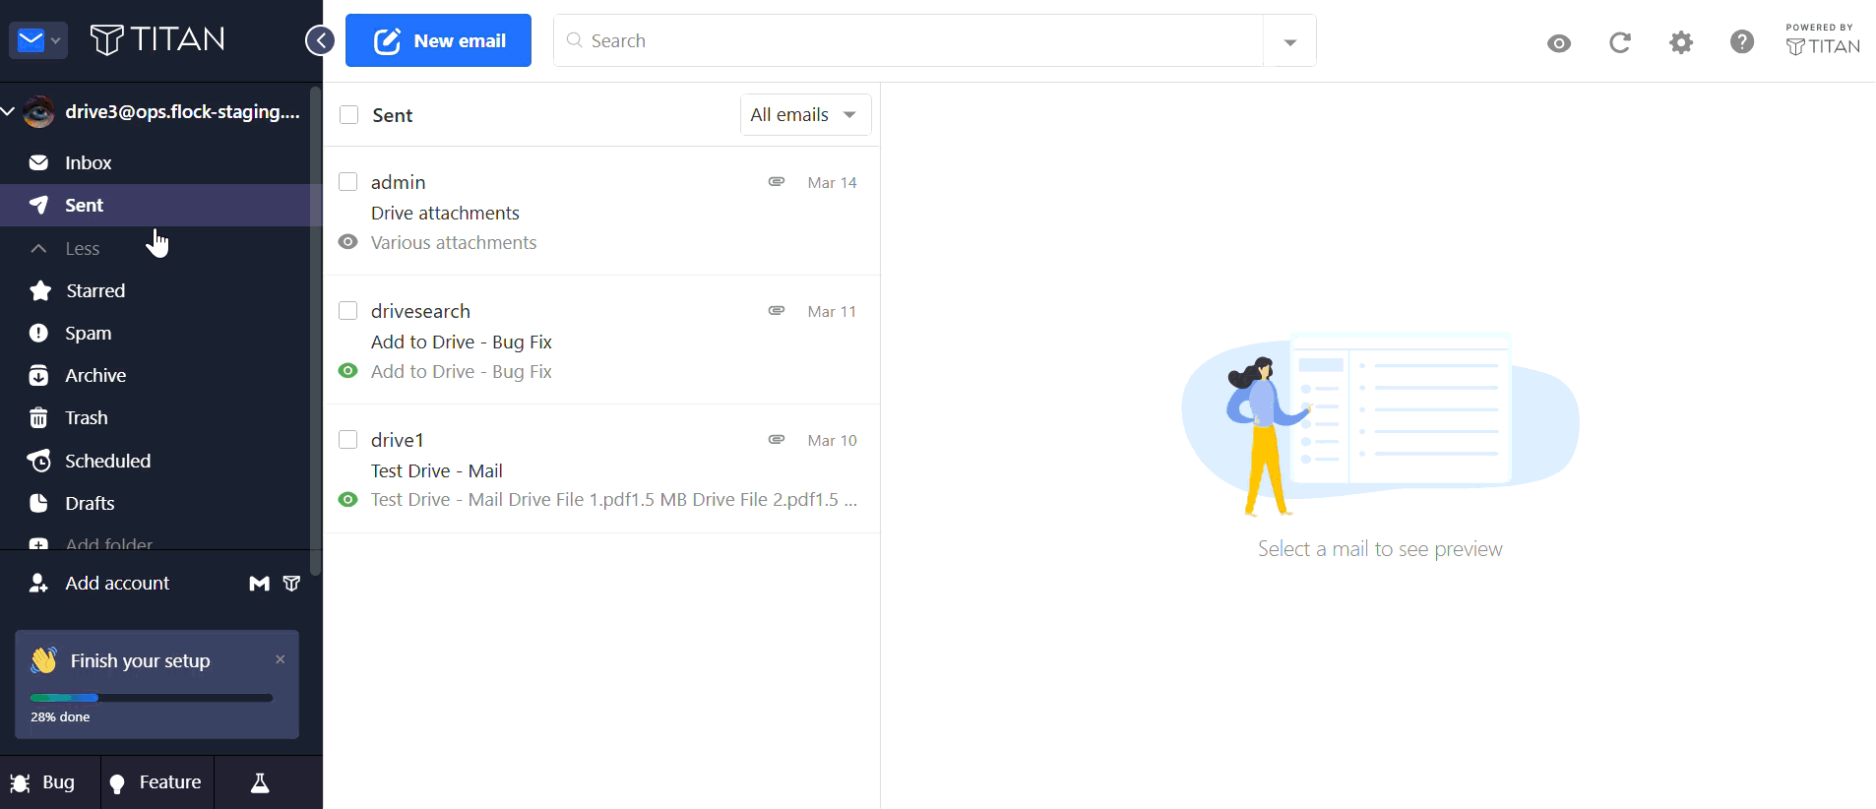
Task: Add a Titan account via shield icon
Action: pyautogui.click(x=291, y=584)
